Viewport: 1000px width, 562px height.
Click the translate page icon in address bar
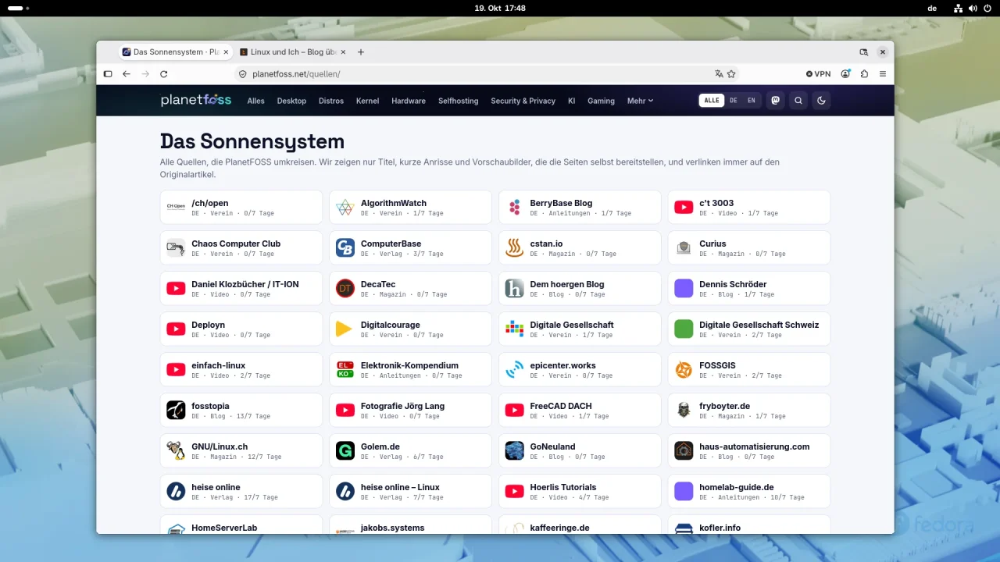pos(719,74)
